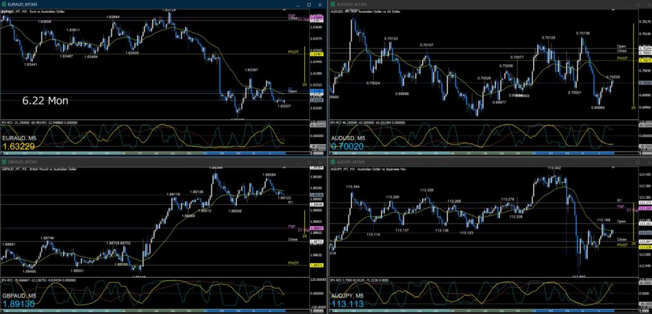The height and width of the screenshot is (314, 652).
Task: Click swing high label 0.70136
Action: 583,33
